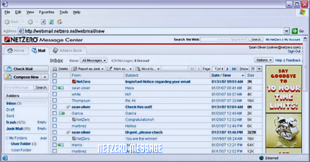Go to first page arrow icon
The width and height of the screenshot is (310, 162).
point(192,69)
